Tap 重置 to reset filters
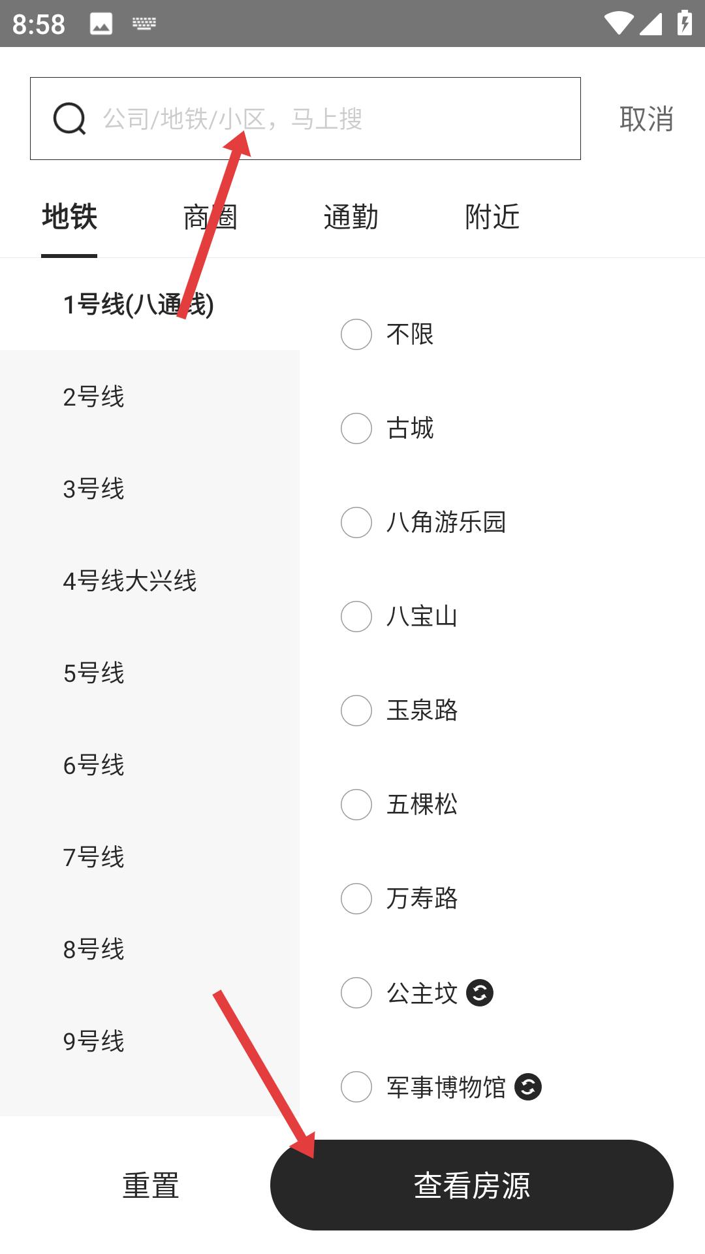This screenshot has height=1254, width=705. click(x=150, y=1187)
